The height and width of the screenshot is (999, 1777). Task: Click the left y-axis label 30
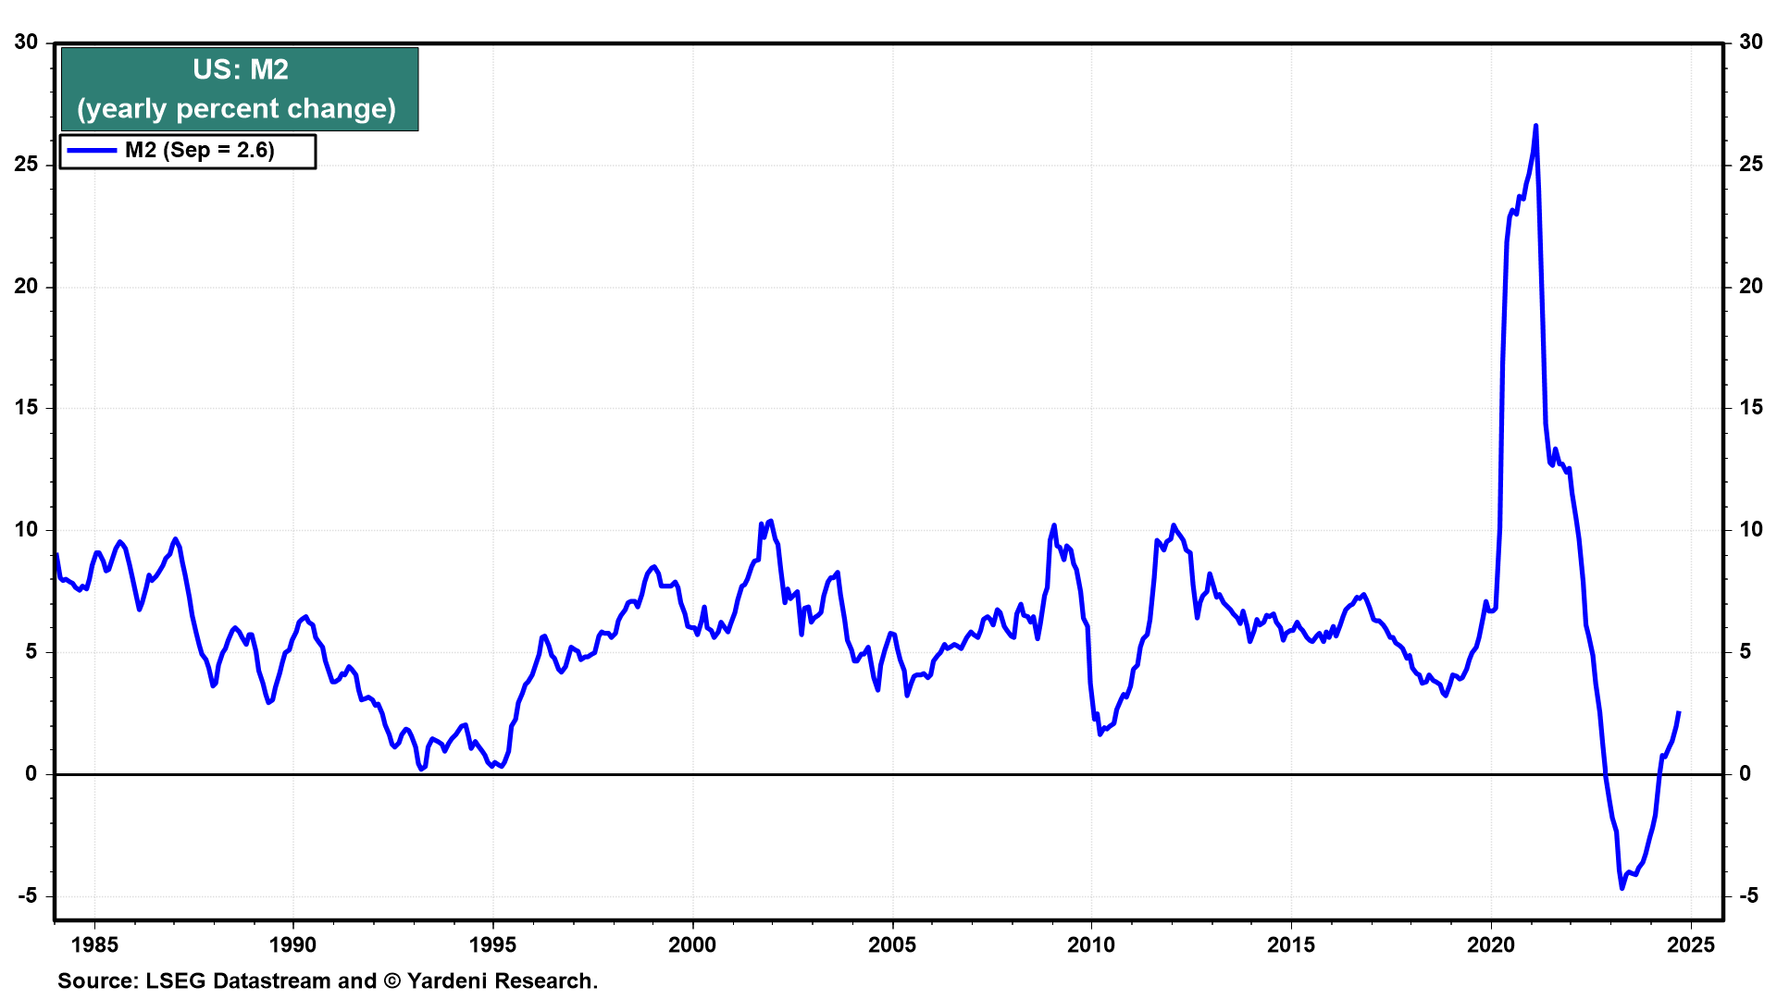(26, 43)
